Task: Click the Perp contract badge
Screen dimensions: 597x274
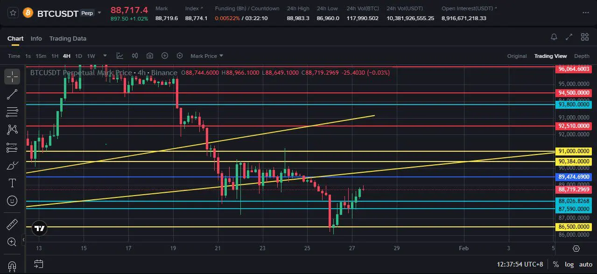Action: 87,13
